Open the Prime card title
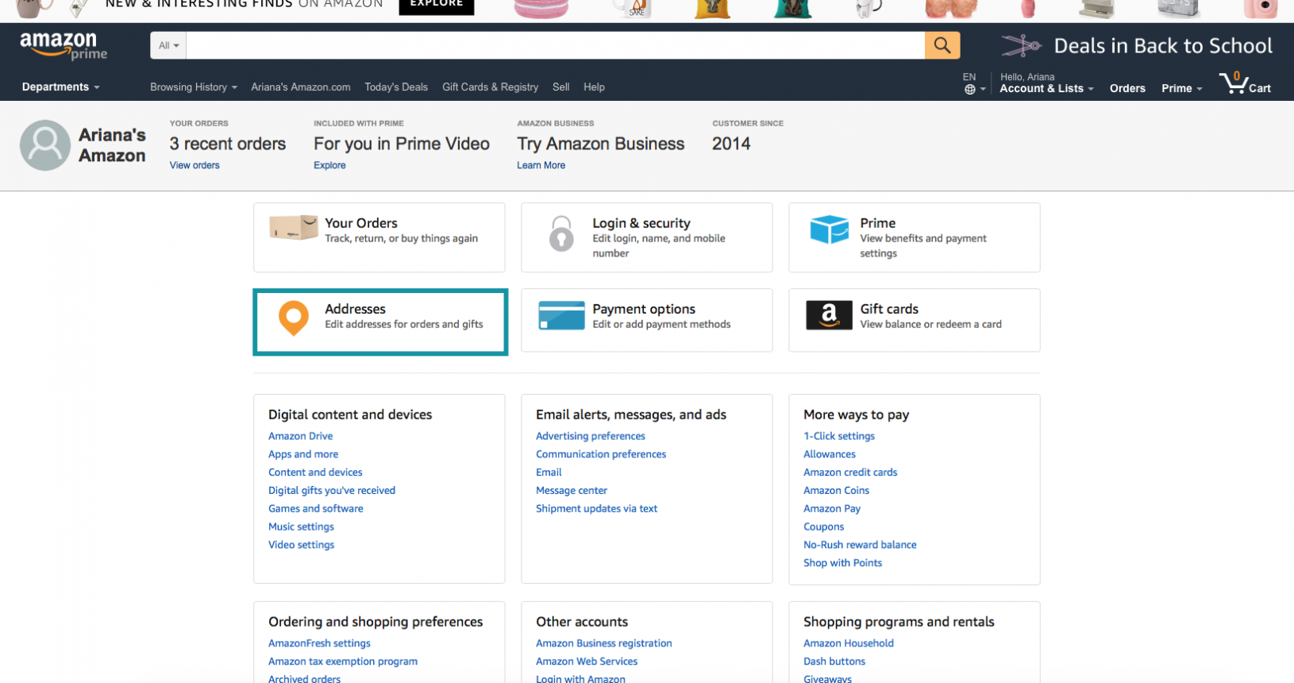This screenshot has height=683, width=1294. coord(878,223)
